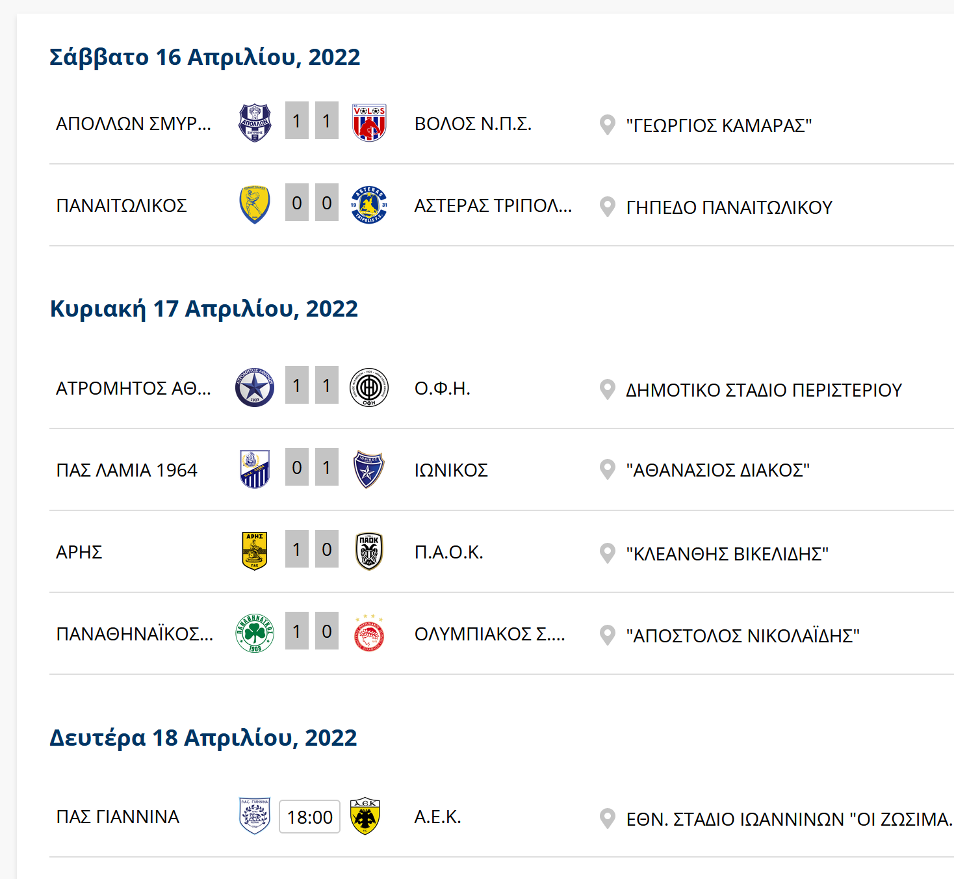The width and height of the screenshot is (954, 879).
Task: Click the ΑΡΗΣ home score box
Action: (297, 550)
